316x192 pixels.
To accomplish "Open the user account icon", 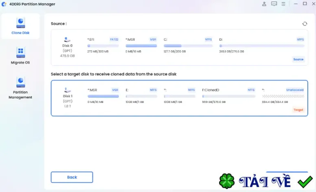I will (264, 4).
